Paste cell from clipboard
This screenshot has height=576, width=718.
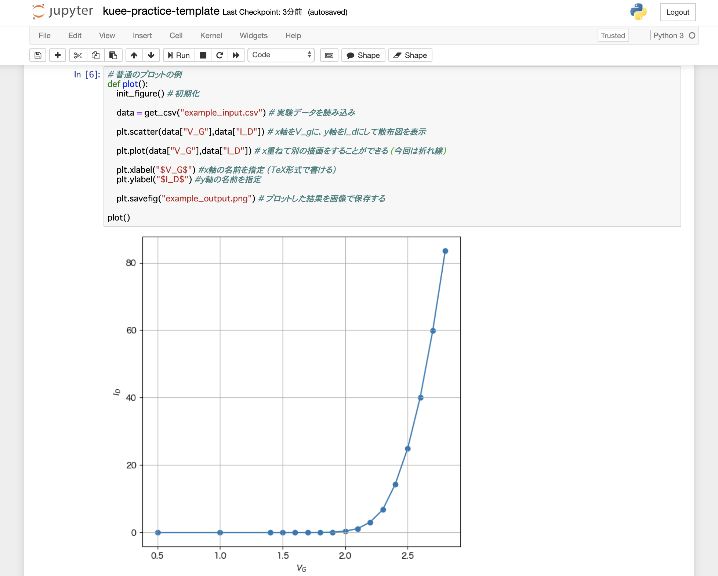[113, 55]
